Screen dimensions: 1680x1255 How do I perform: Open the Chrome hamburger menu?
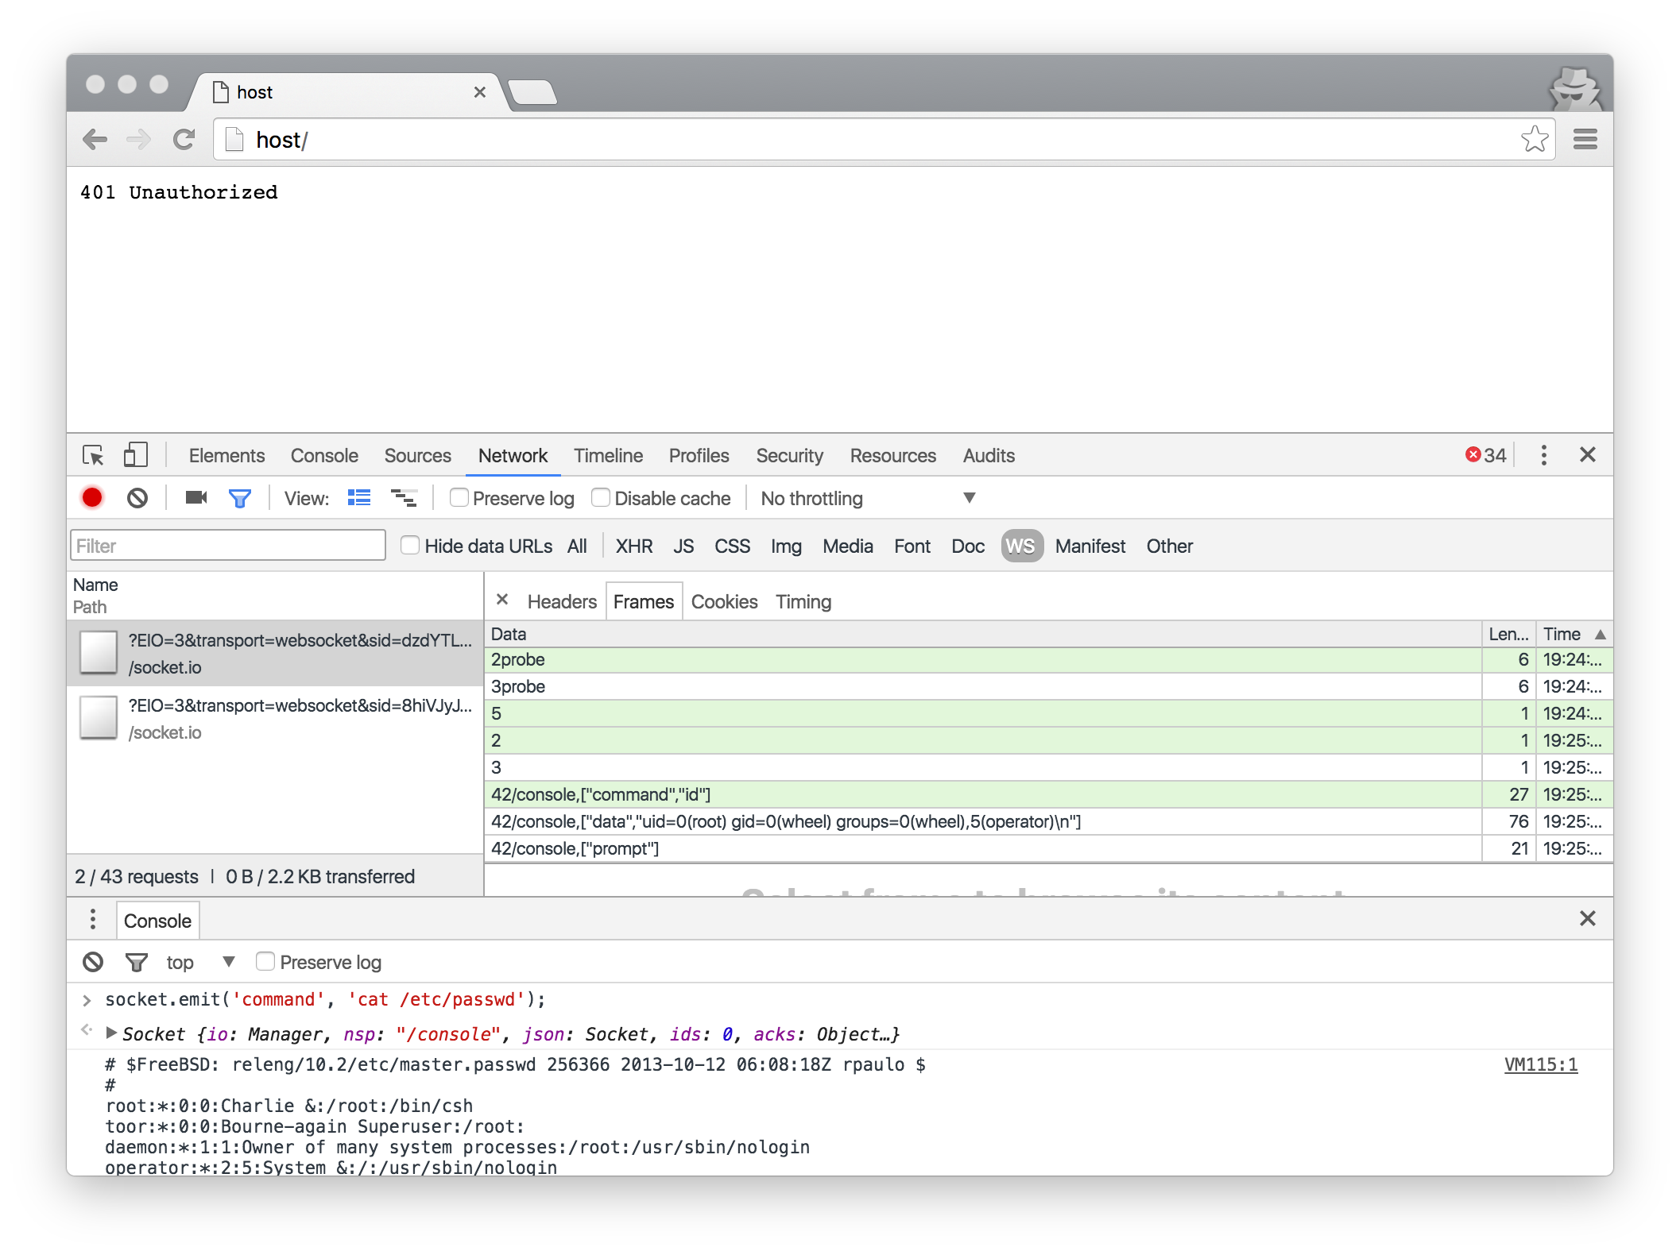[1585, 140]
